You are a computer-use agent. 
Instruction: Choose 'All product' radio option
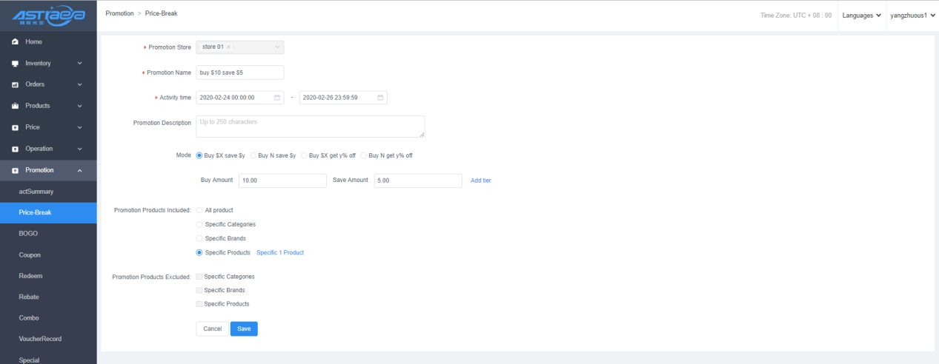[x=199, y=210]
